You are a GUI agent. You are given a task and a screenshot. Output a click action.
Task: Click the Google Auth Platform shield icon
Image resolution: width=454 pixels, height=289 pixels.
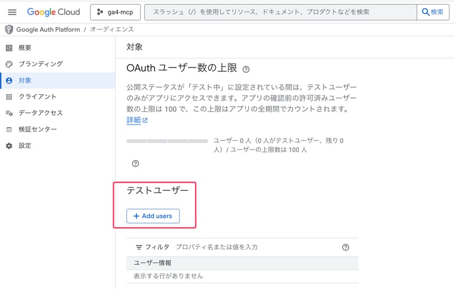point(9,30)
